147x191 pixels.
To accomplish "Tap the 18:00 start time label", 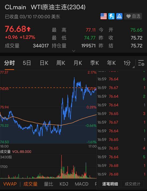I will pyautogui.click(x=4, y=146).
